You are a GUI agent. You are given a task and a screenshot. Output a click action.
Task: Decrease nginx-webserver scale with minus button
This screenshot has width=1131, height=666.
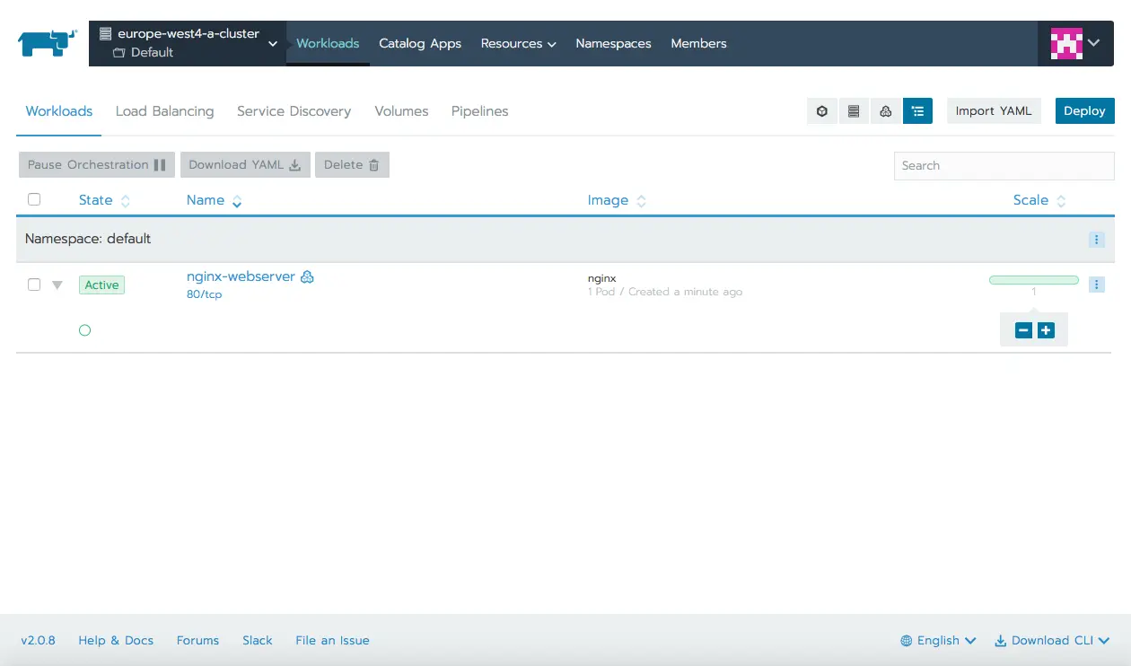[x=1023, y=330]
